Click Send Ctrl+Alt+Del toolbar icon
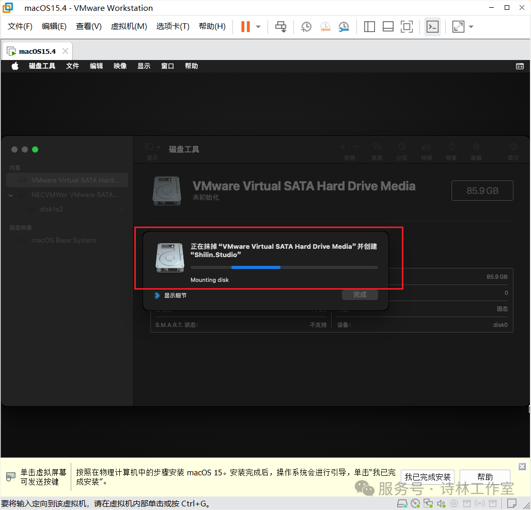This screenshot has width=531, height=510. point(281,27)
